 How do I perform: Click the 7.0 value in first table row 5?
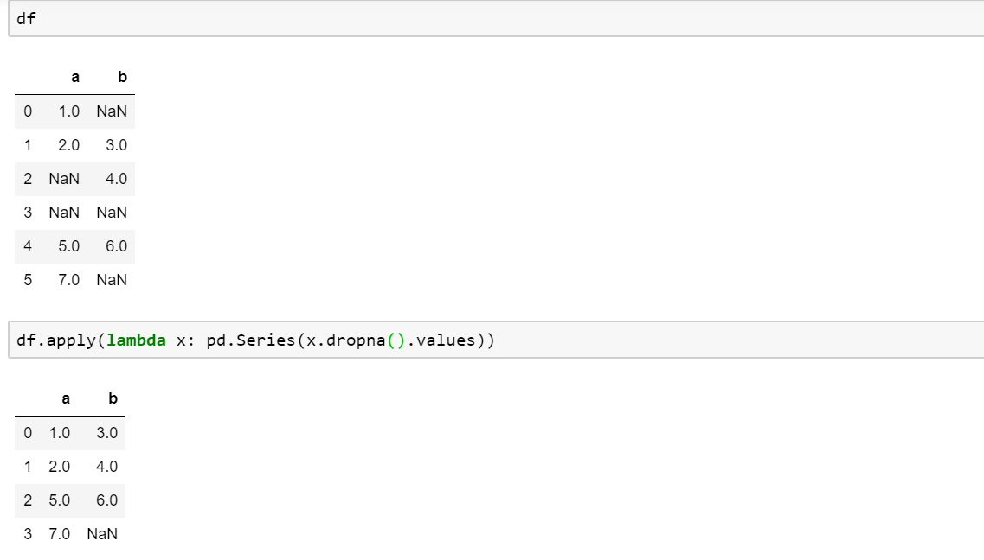coord(69,280)
